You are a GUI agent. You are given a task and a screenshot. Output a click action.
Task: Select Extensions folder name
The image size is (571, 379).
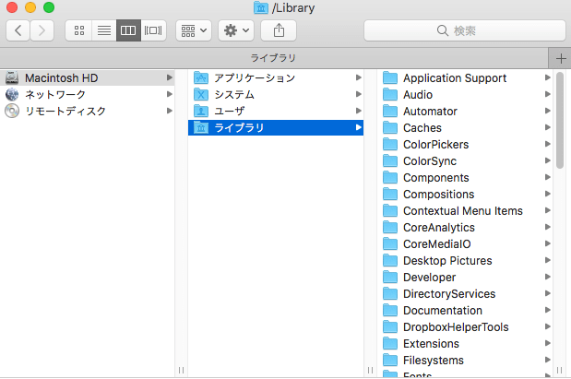(x=431, y=343)
